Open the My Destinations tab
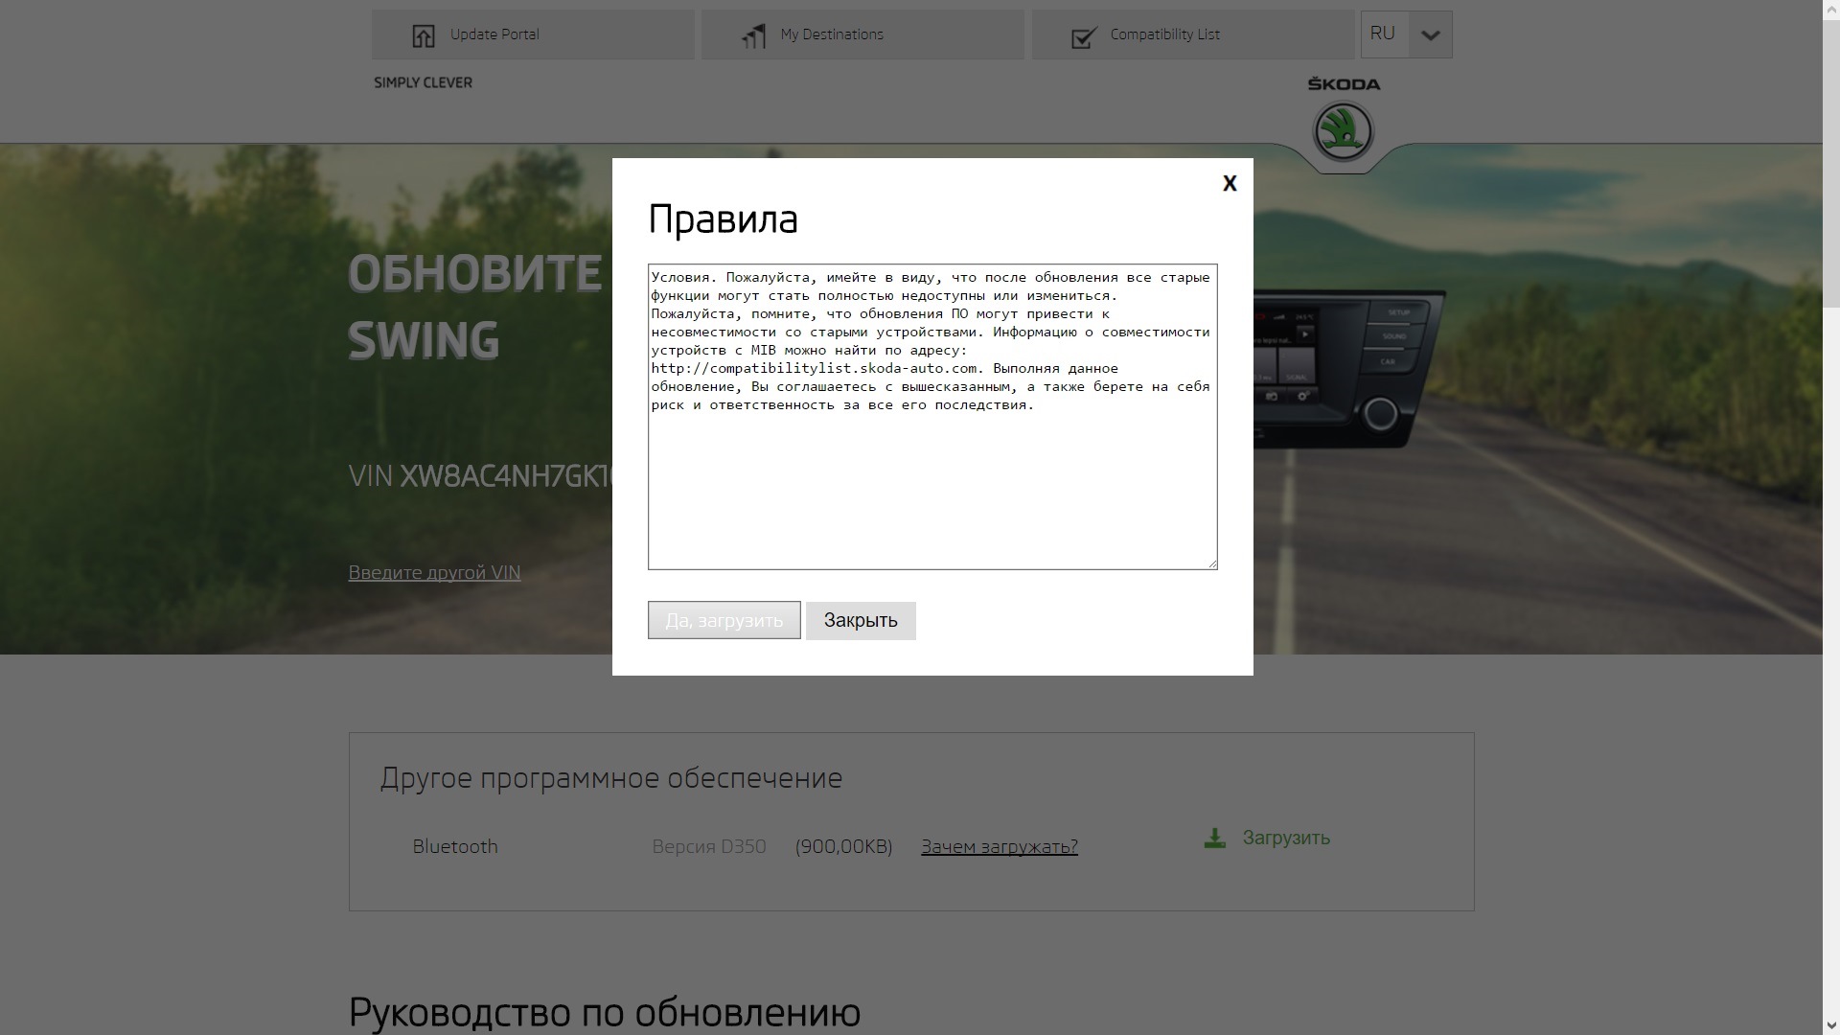 click(x=862, y=34)
